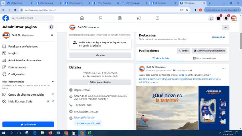Go back using the browser back arrow

(4, 10)
